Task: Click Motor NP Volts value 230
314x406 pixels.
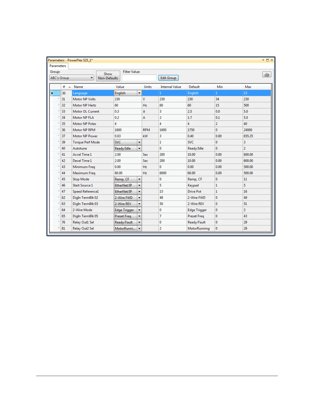Action: tap(128, 99)
